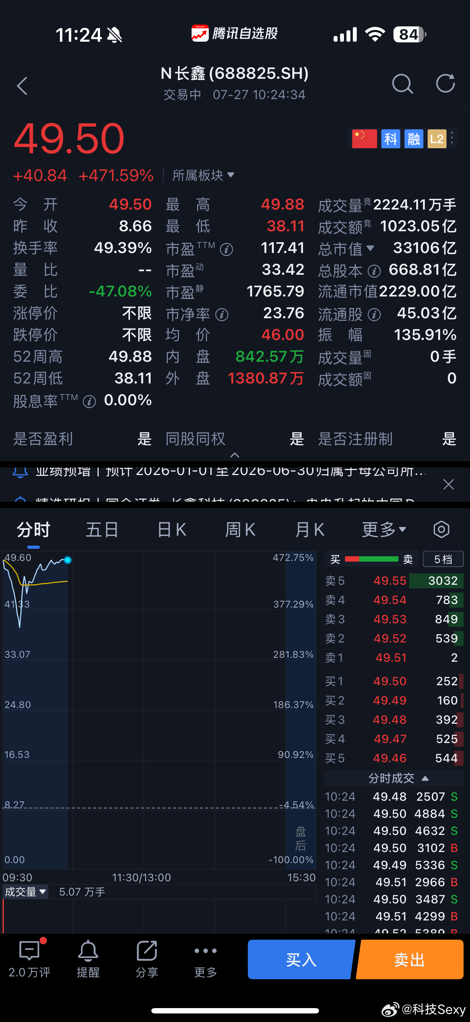Tap the China flag market badge
The height and width of the screenshot is (1022, 470).
[x=364, y=139]
